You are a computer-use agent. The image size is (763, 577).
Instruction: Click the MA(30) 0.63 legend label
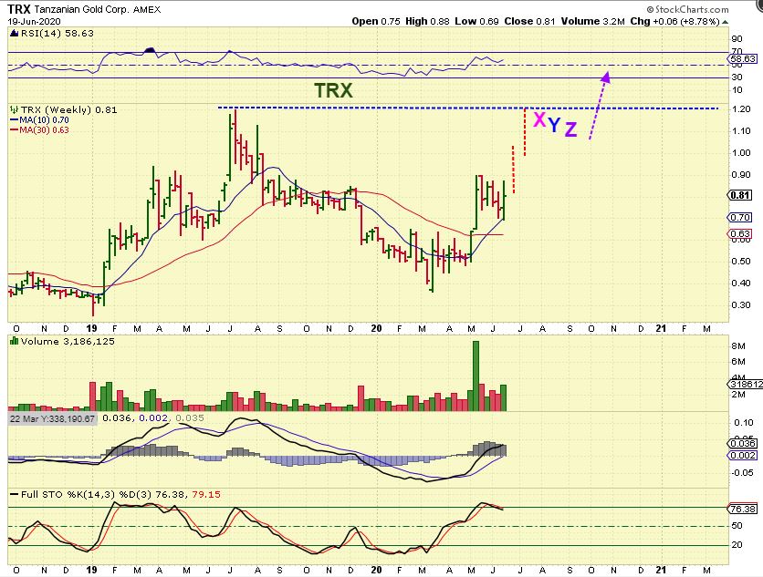45,130
